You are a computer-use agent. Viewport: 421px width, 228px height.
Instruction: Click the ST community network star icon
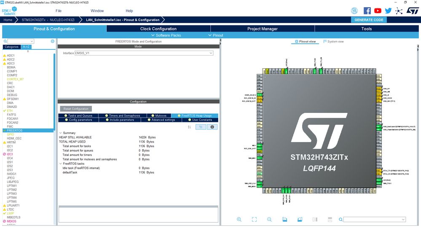click(399, 11)
